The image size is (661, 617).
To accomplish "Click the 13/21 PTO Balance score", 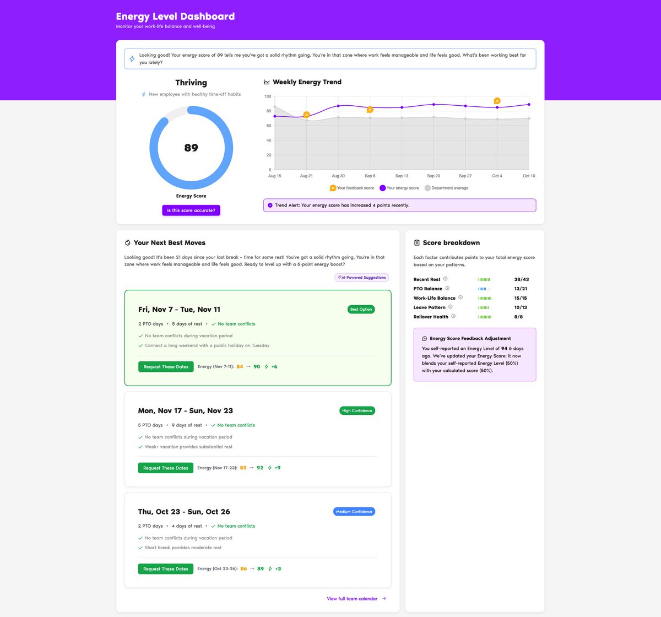I will tap(521, 289).
